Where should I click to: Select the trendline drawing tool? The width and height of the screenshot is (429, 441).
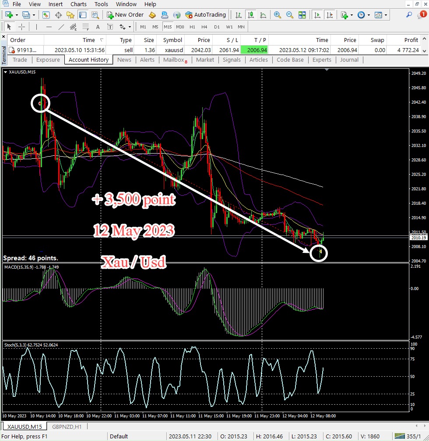click(x=61, y=27)
